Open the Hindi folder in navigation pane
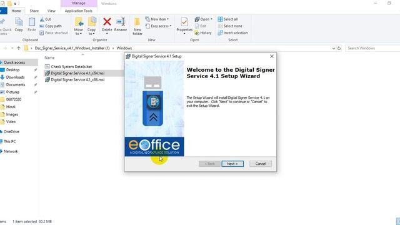 pos(11,107)
